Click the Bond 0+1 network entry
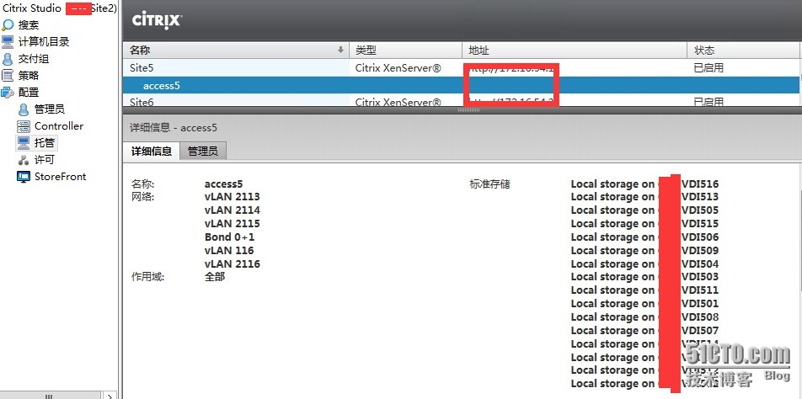Screen dimensions: 802x399 tap(230, 237)
